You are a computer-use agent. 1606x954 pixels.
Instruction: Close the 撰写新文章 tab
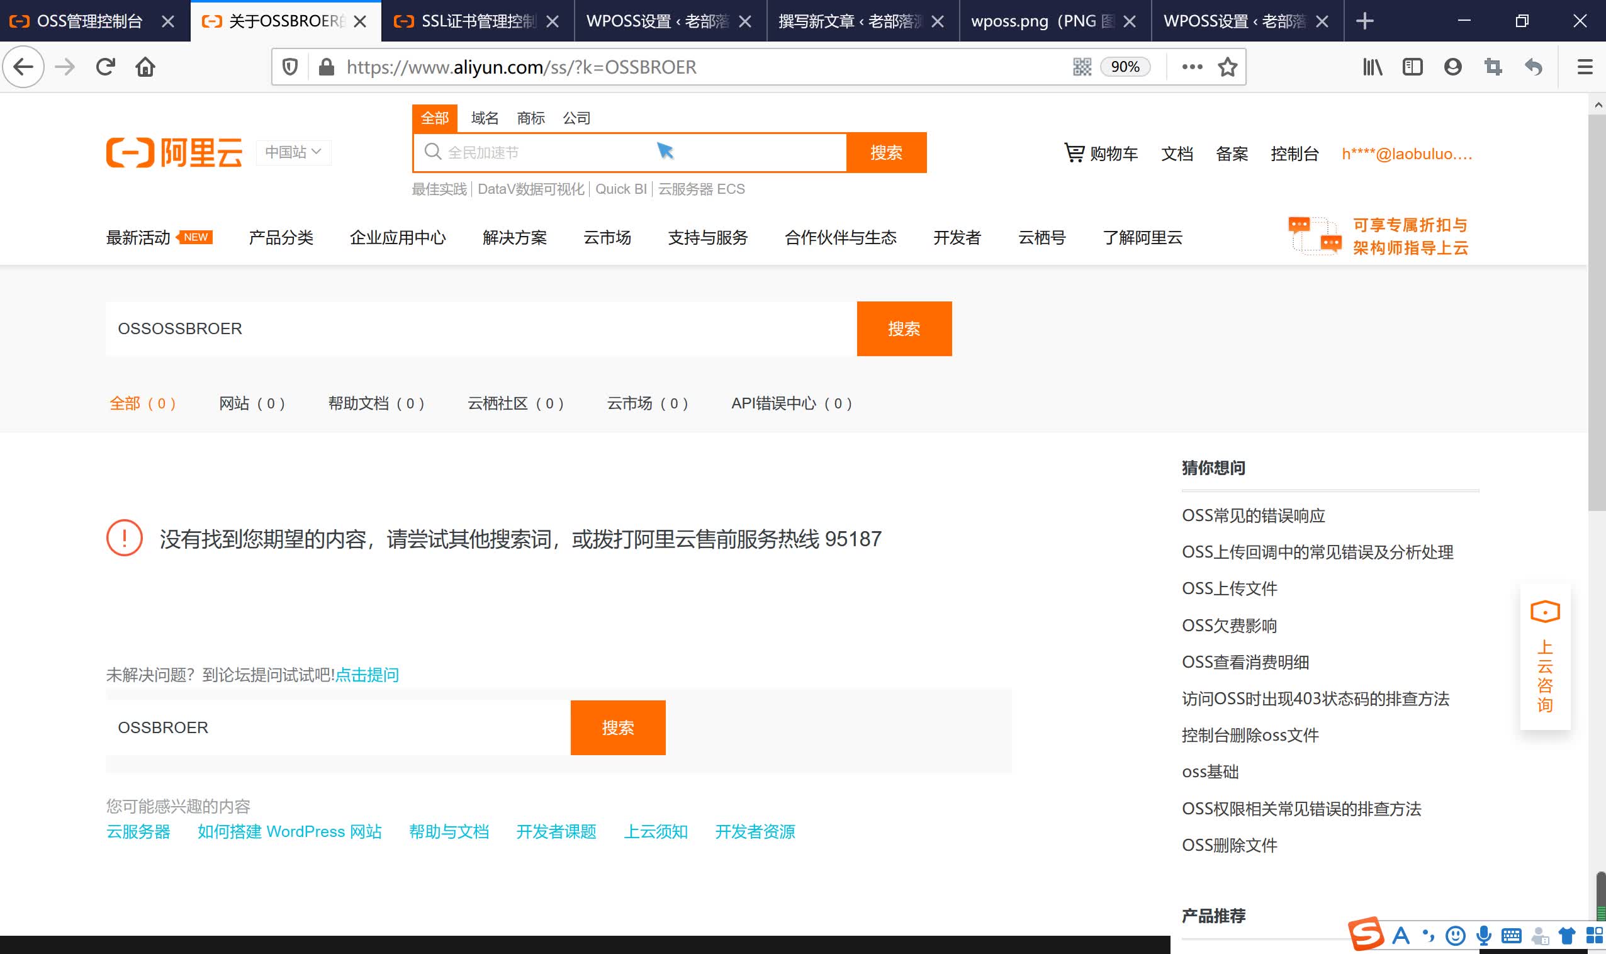click(938, 21)
